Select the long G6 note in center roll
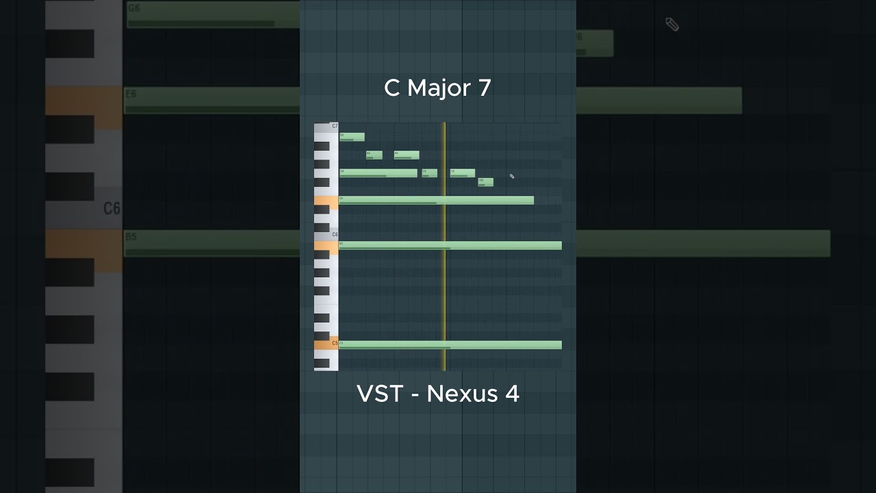Image resolution: width=876 pixels, height=493 pixels. pyautogui.click(x=378, y=173)
